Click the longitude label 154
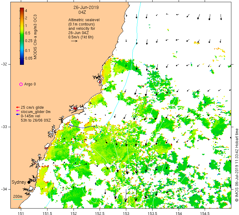 click(179, 213)
